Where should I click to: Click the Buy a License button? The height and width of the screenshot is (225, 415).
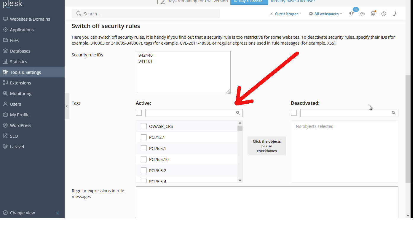249,2
